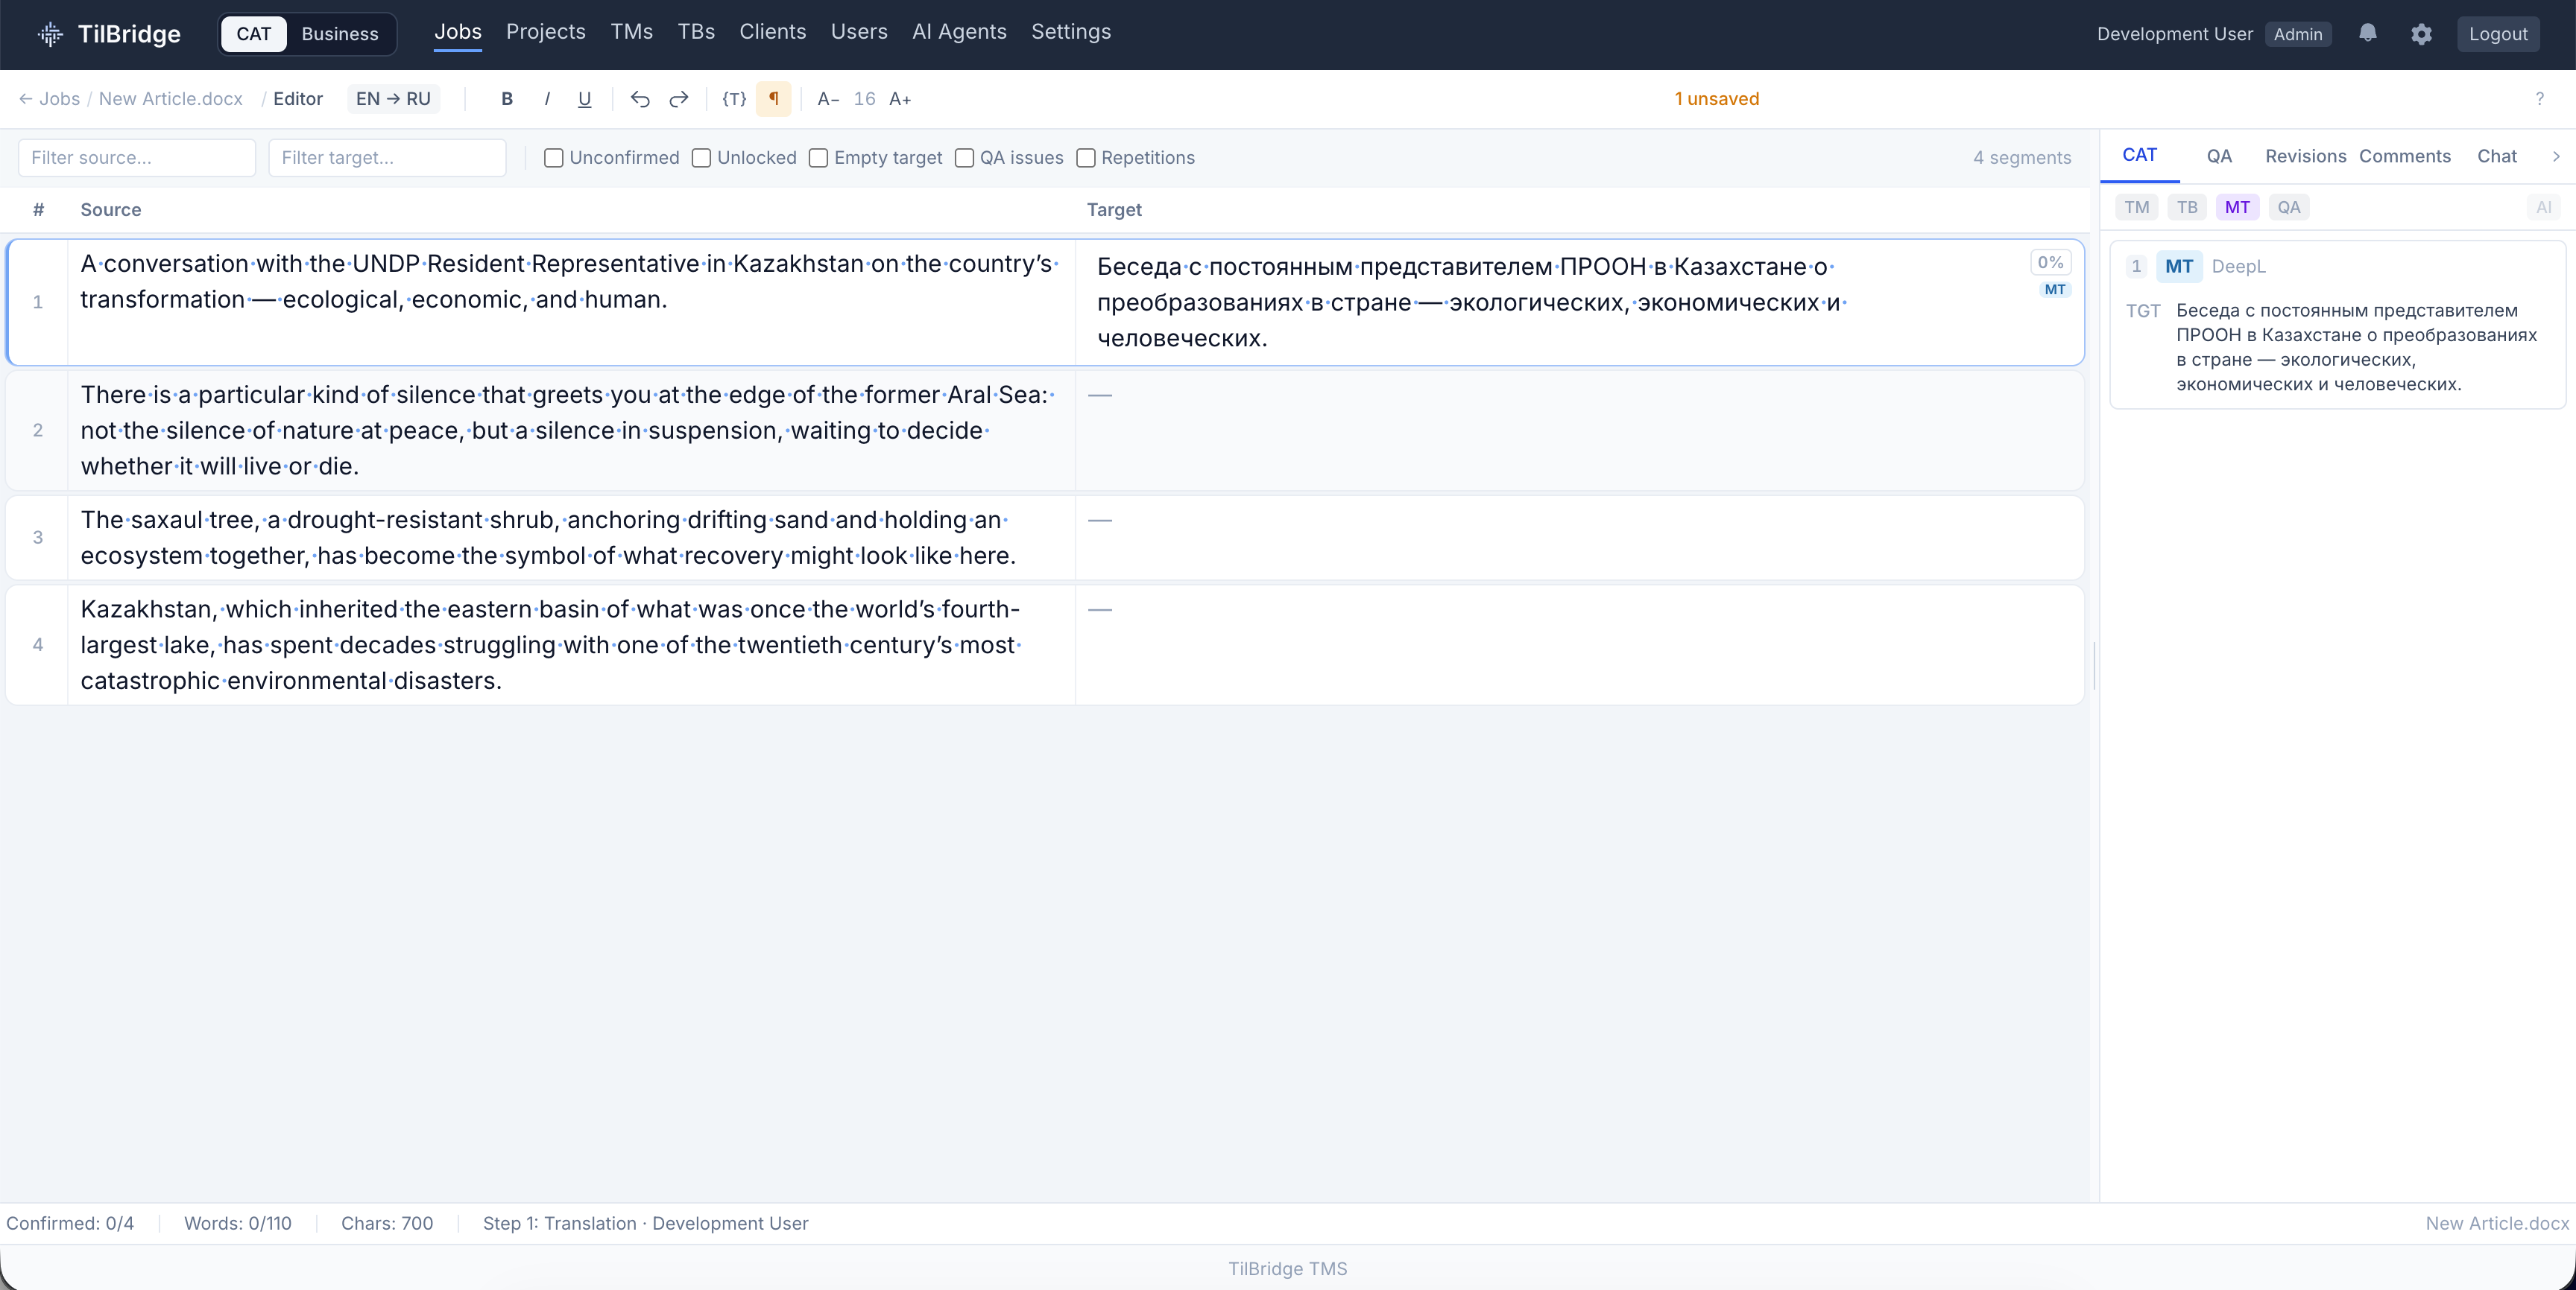2576x1290 pixels.
Task: Tick the Repetitions checkbox
Action: [1085, 158]
